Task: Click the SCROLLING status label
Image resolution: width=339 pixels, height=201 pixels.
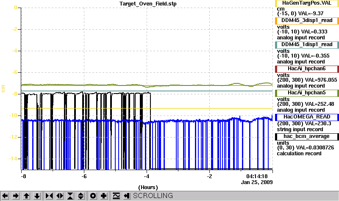Action: tap(153, 195)
